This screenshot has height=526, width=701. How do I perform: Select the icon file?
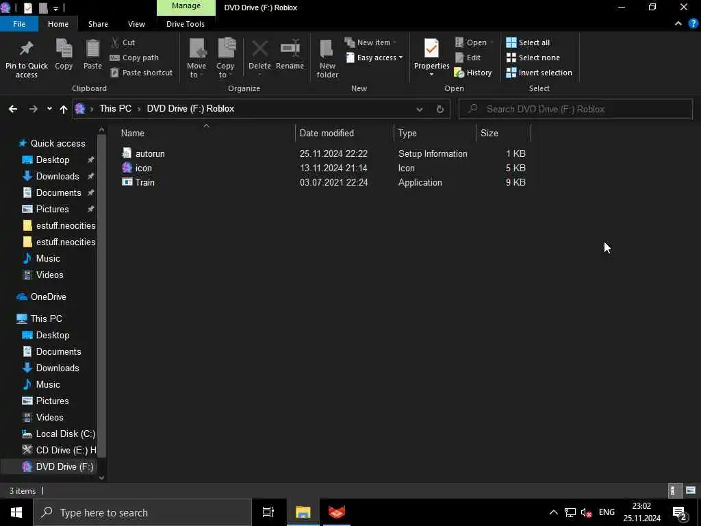(x=144, y=168)
